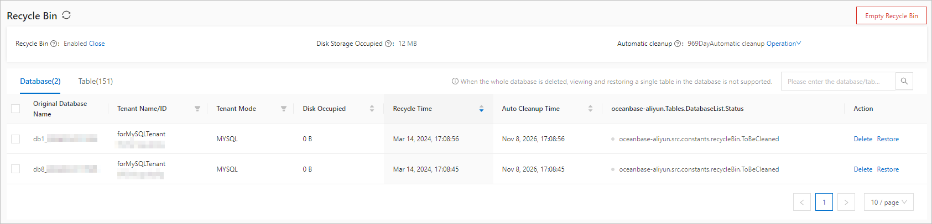
Task: Check the db8 database row checkbox
Action: coord(15,169)
